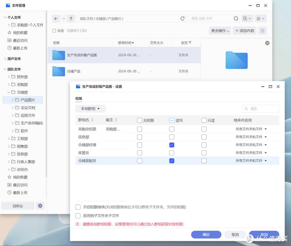The image size is (291, 246).
Task: Enable the 开启权限继承 checkbox
Action: click(x=78, y=207)
